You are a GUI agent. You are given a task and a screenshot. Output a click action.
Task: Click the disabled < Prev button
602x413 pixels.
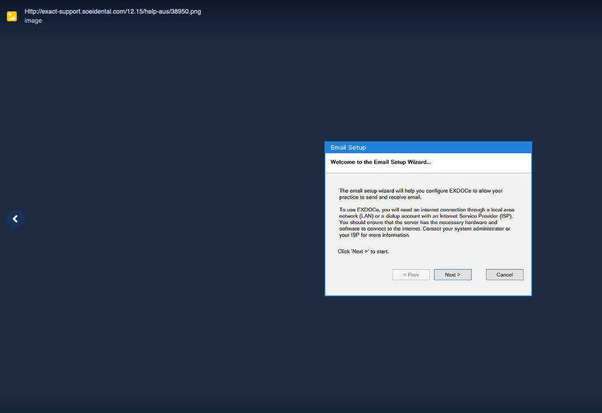[411, 274]
